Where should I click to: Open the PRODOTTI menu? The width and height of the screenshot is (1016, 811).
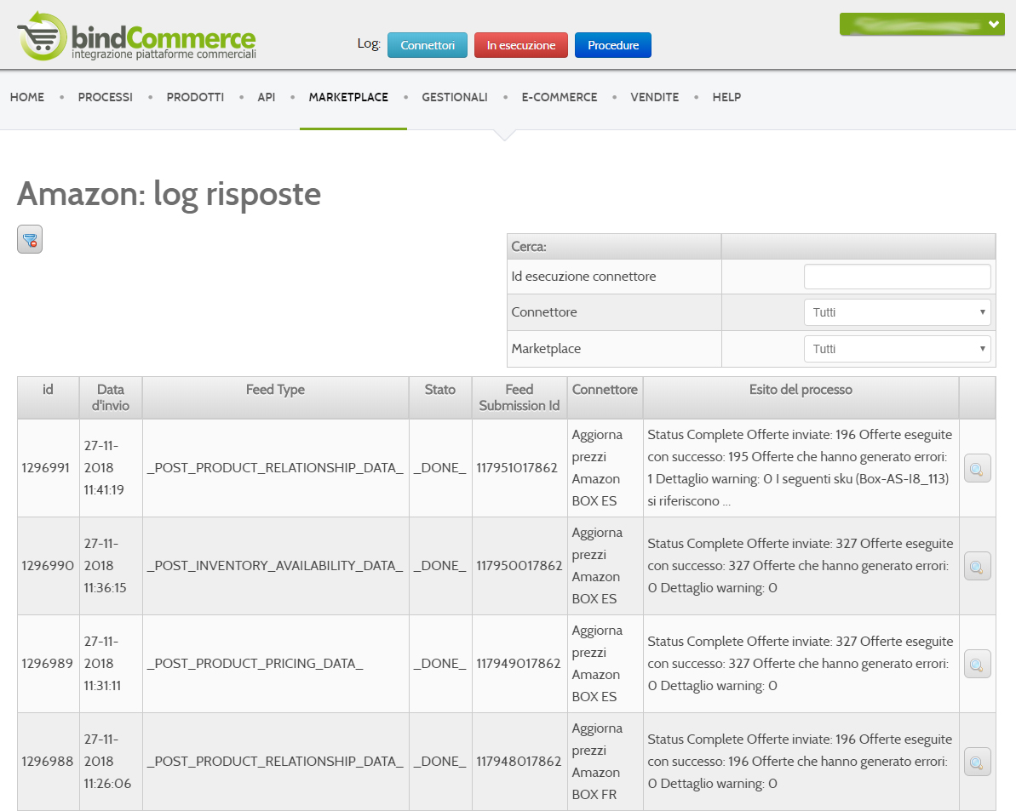click(x=195, y=97)
